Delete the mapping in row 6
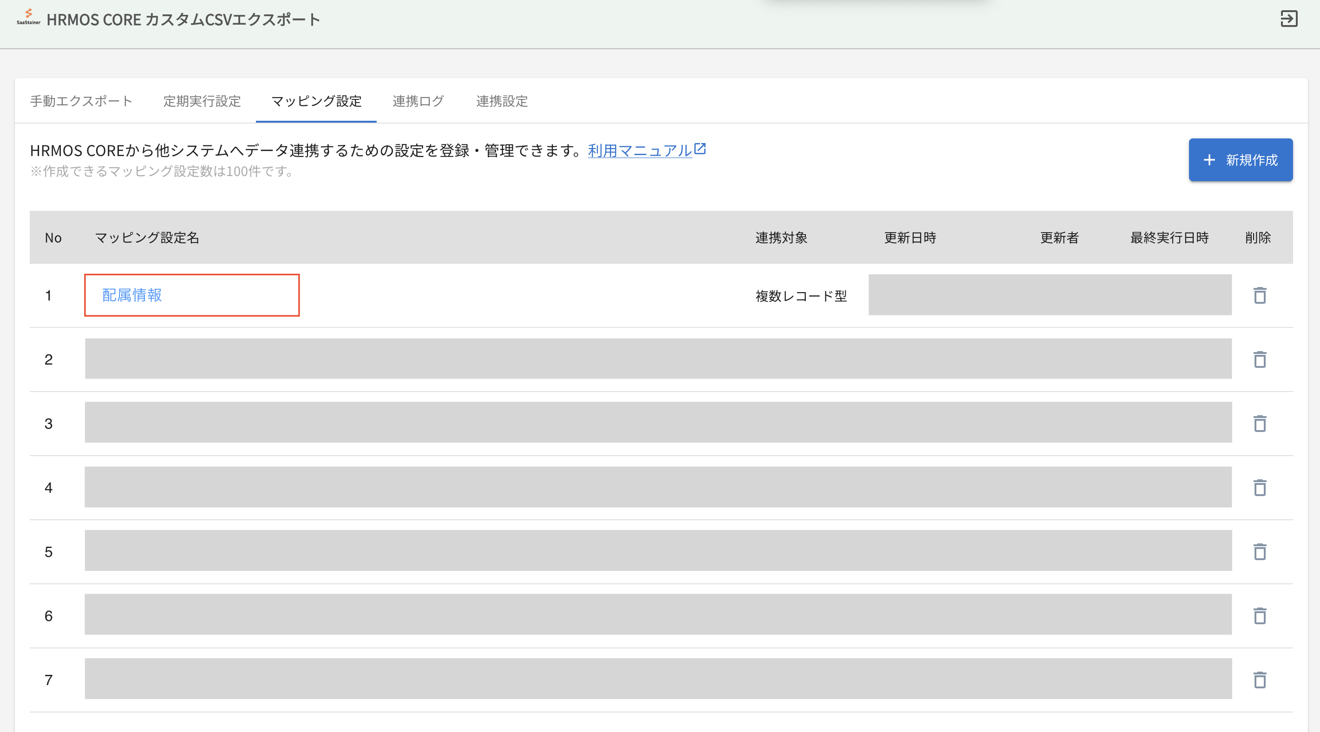The image size is (1320, 732). tap(1260, 615)
